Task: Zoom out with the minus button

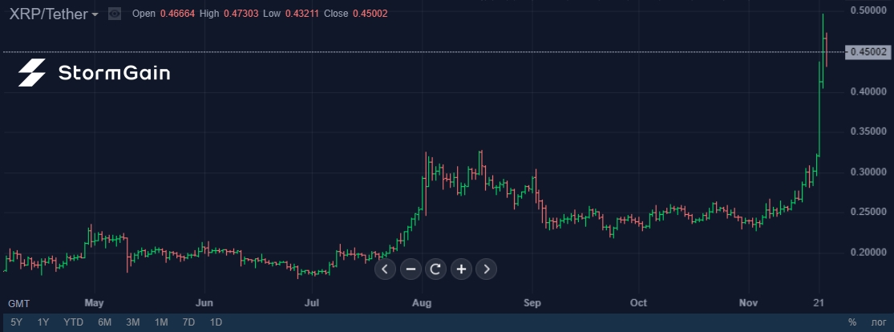Action: click(411, 269)
